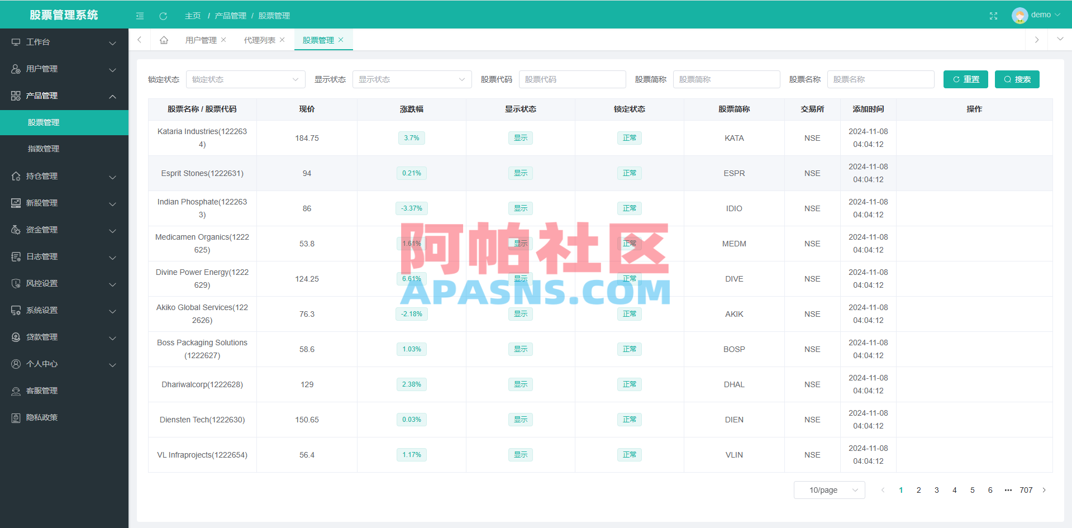
Task: Click the 搜索 search button
Action: pyautogui.click(x=1017, y=79)
